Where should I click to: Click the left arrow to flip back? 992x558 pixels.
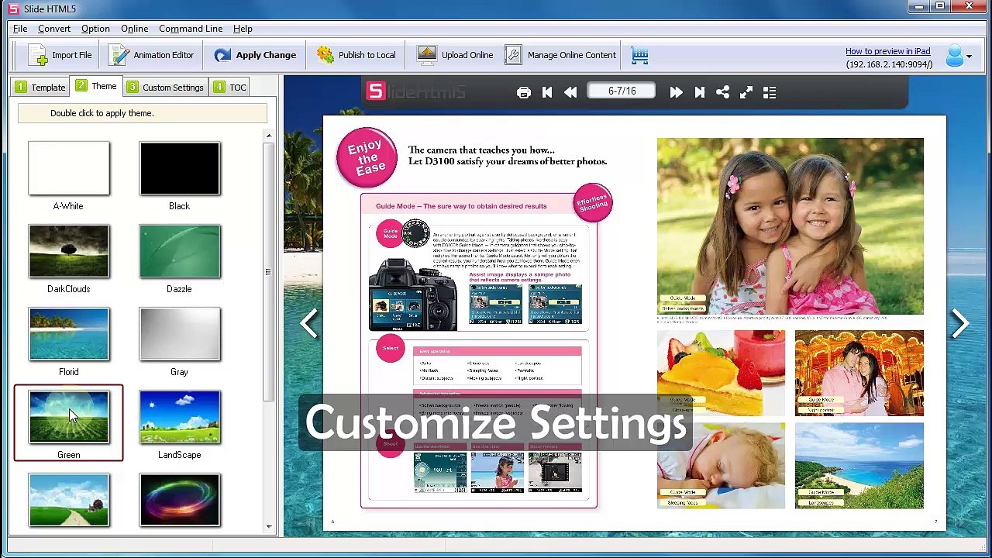click(309, 323)
